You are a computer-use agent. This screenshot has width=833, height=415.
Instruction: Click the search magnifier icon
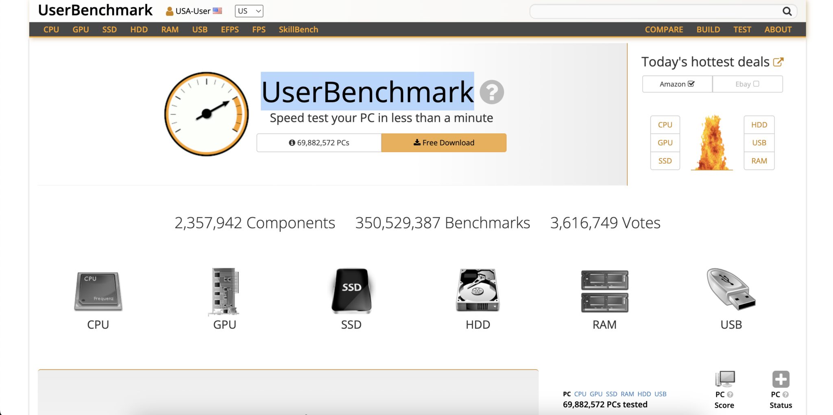pos(787,11)
